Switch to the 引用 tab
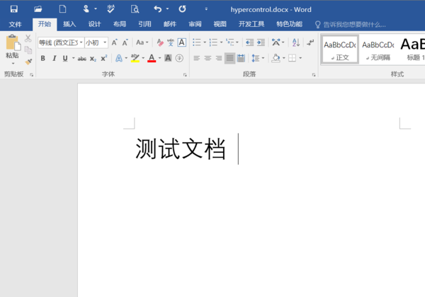The width and height of the screenshot is (425, 297). [x=144, y=24]
